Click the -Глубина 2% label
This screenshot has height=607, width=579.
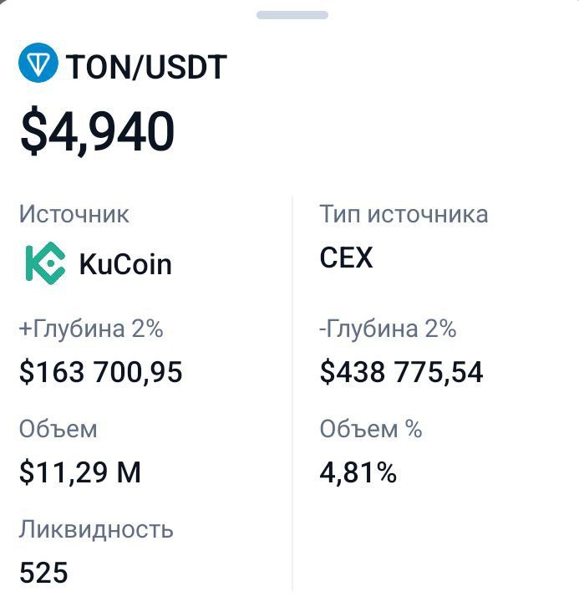click(388, 329)
